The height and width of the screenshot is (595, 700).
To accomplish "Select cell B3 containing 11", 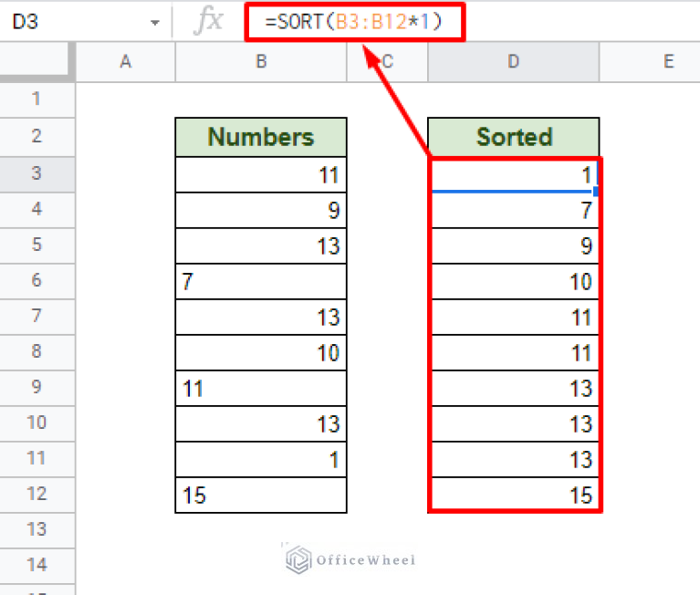I will 261,174.
